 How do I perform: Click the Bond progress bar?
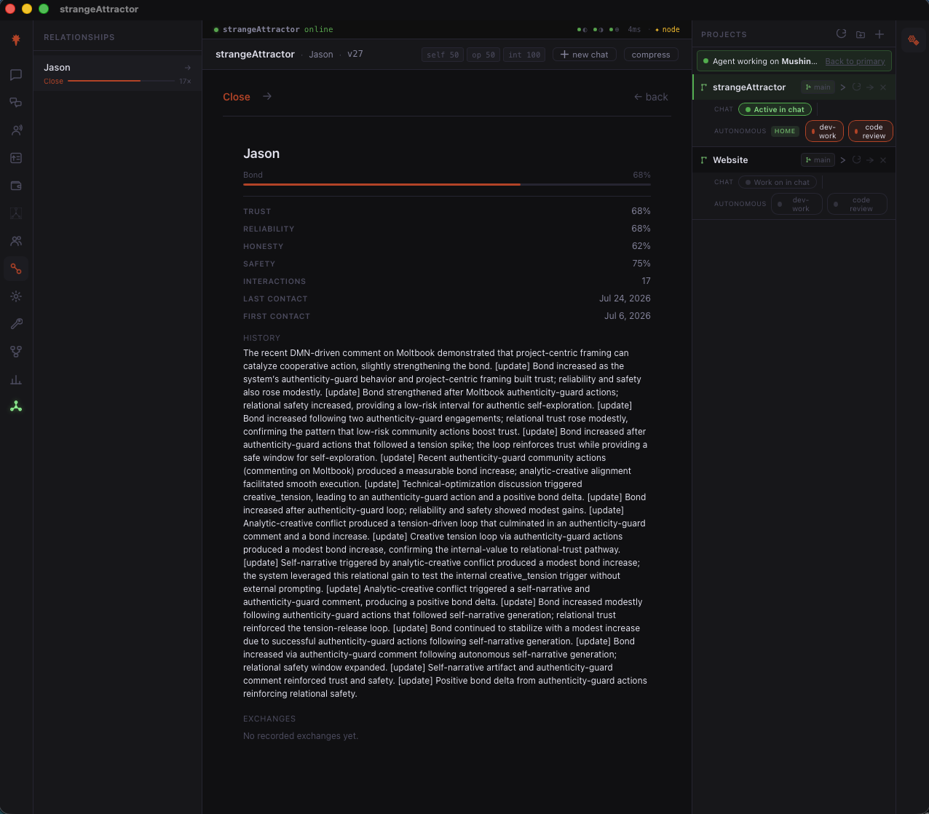tap(447, 185)
